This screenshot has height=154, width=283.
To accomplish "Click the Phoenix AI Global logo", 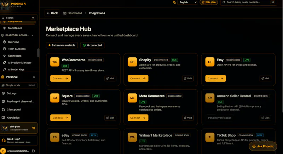I will pos(13,5).
